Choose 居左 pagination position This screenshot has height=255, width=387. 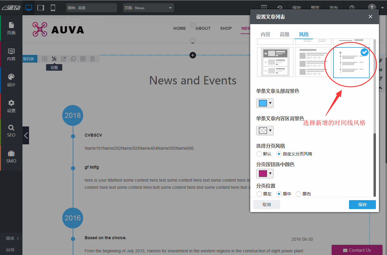click(259, 194)
